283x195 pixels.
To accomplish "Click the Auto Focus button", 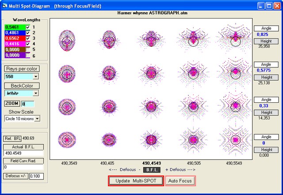I will click(180, 181).
